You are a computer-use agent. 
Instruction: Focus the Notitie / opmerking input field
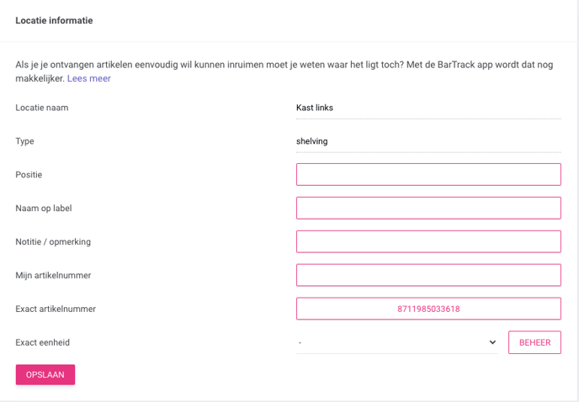click(428, 242)
